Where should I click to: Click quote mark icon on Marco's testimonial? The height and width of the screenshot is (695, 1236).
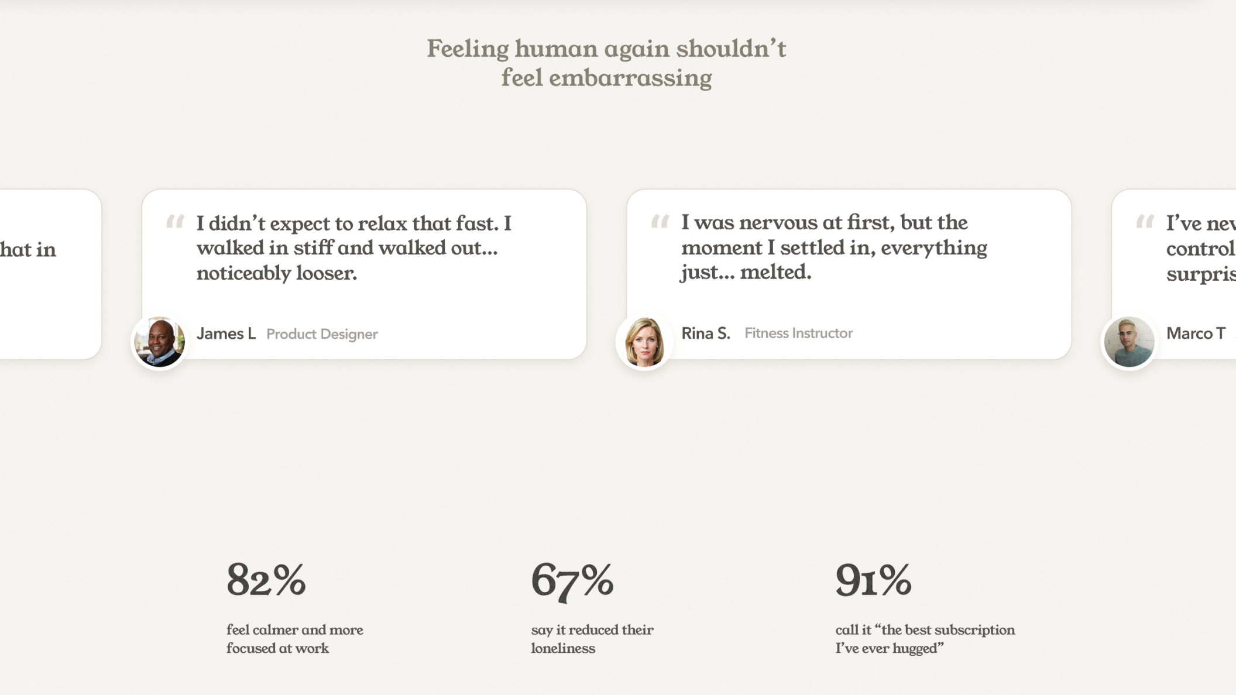point(1145,222)
